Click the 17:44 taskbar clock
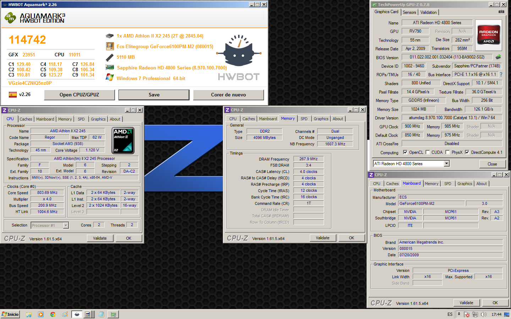Image resolution: width=511 pixels, height=319 pixels. click(x=496, y=314)
